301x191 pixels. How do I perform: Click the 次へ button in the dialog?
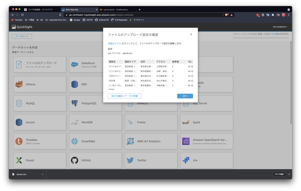tap(185, 96)
